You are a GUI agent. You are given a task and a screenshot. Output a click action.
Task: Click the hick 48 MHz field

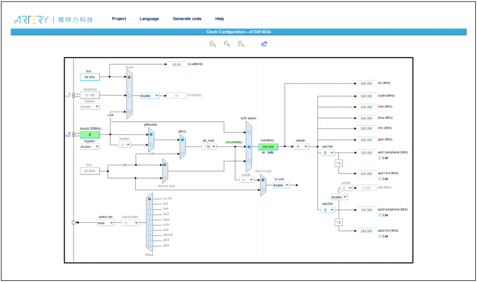coord(90,171)
